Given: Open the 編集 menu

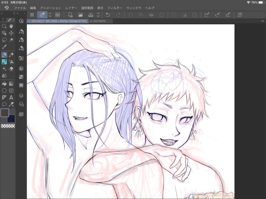Looking at the screenshot, I should (33, 8).
